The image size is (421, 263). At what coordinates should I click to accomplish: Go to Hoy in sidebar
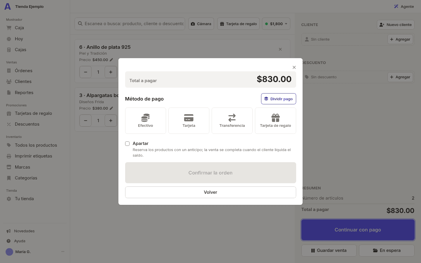[x=35, y=39]
